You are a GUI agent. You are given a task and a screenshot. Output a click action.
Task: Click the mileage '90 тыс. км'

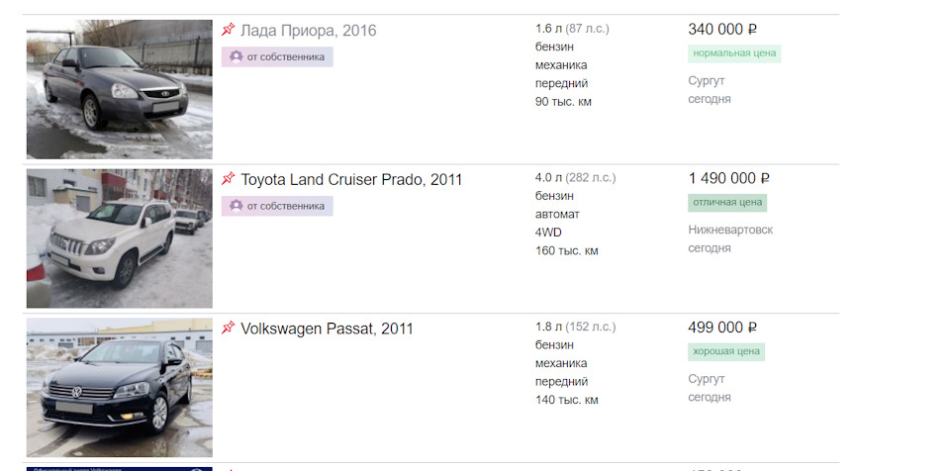[563, 102]
